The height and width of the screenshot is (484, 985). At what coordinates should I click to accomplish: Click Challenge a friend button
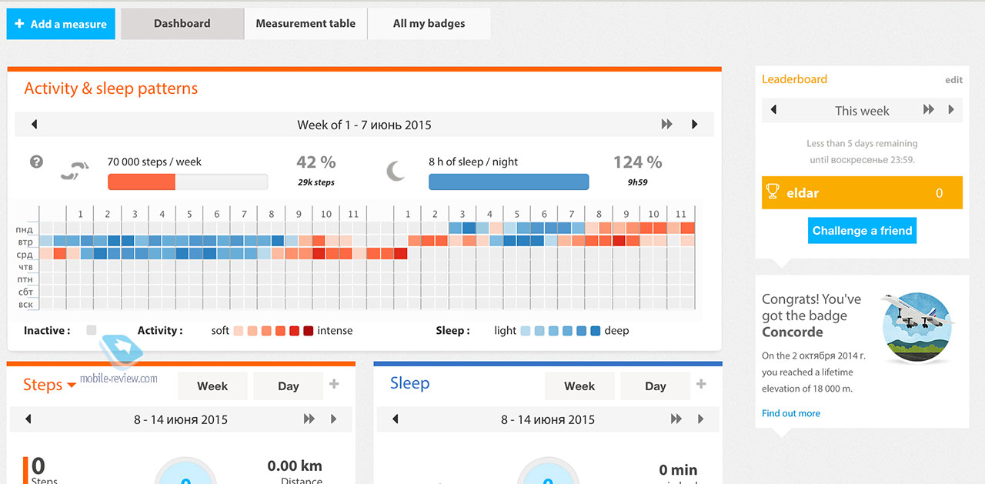pyautogui.click(x=862, y=231)
